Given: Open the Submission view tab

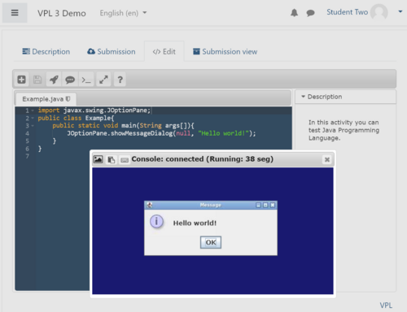Looking at the screenshot, I should [225, 51].
